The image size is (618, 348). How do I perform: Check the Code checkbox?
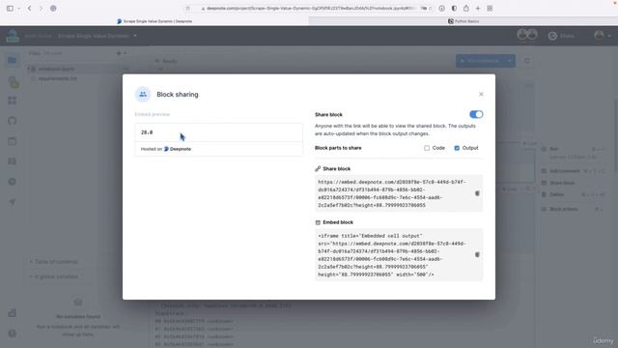click(427, 148)
